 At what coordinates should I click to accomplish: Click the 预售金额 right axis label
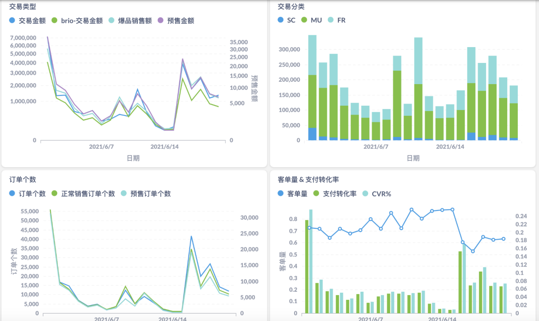click(x=254, y=89)
